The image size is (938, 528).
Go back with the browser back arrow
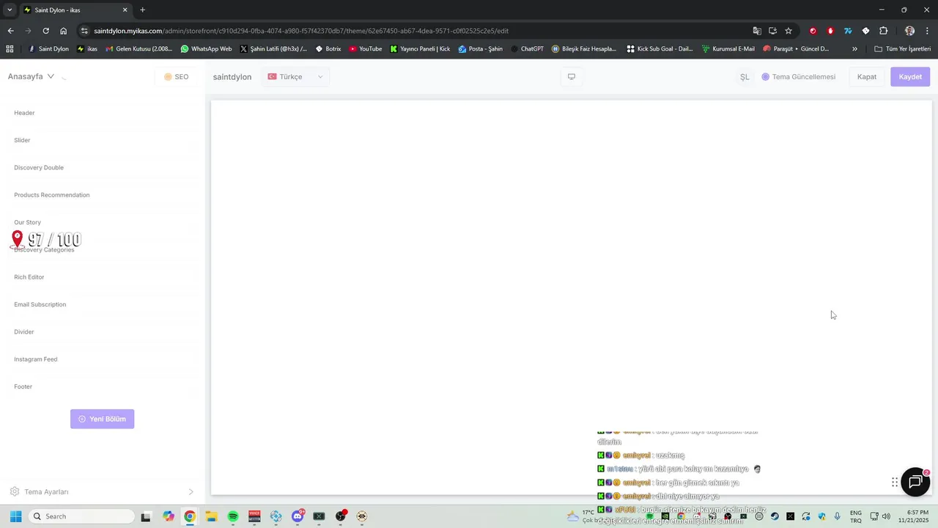(x=10, y=31)
